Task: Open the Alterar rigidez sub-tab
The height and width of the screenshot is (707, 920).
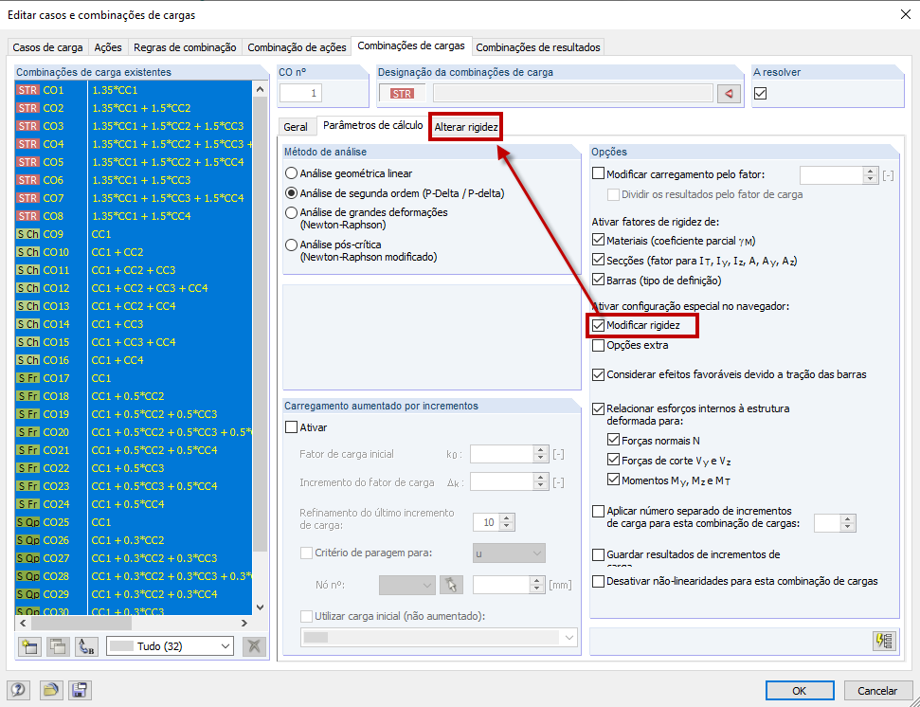Action: 466,127
